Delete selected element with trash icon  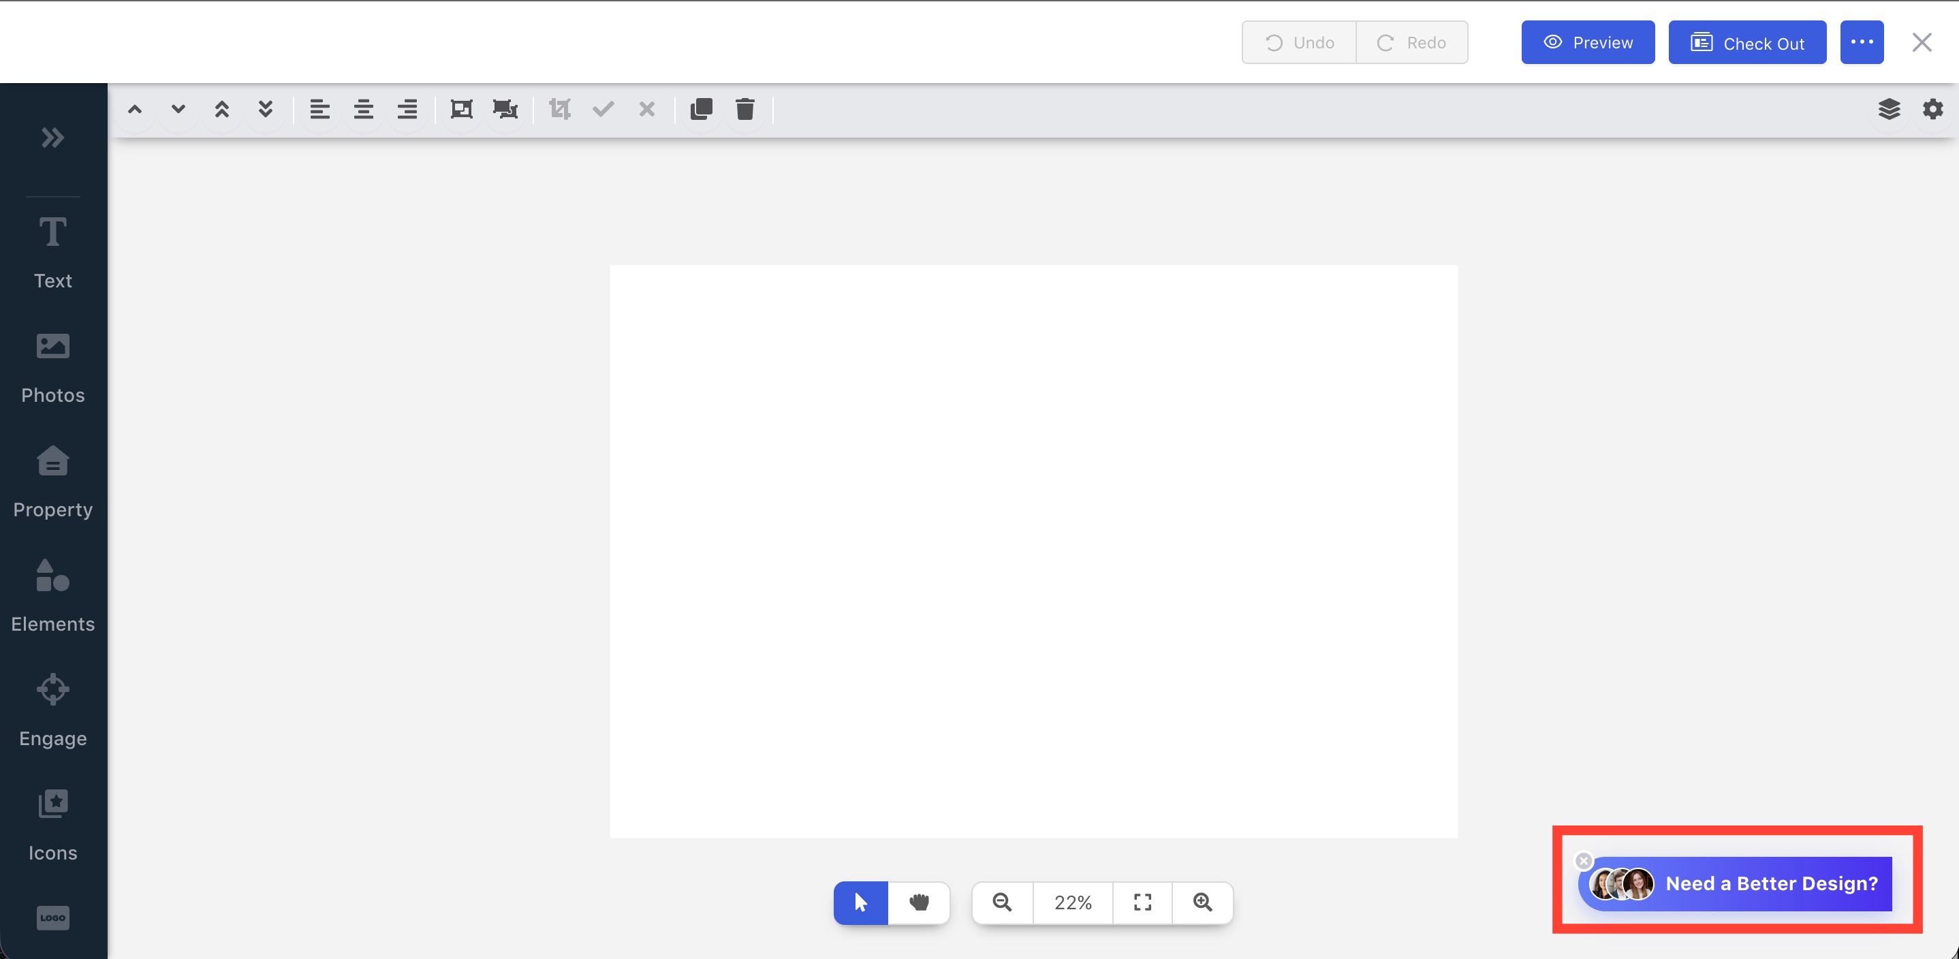(x=745, y=110)
